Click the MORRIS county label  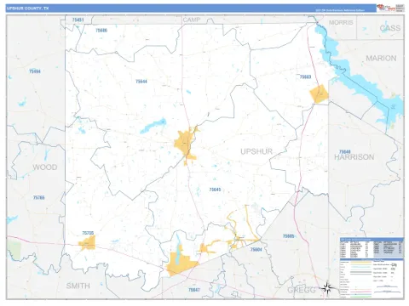341,22
